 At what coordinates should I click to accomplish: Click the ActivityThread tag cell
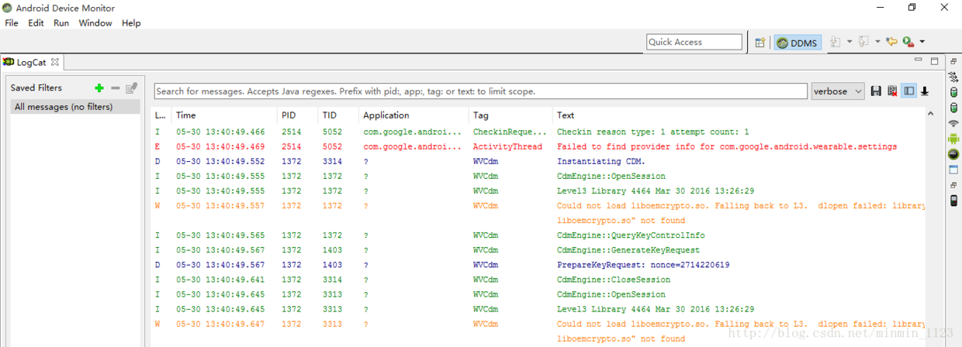pyautogui.click(x=507, y=146)
